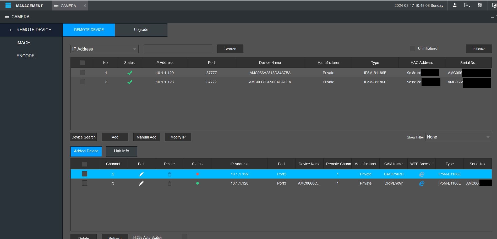
Task: Click the Refresh button
Action: (x=115, y=237)
